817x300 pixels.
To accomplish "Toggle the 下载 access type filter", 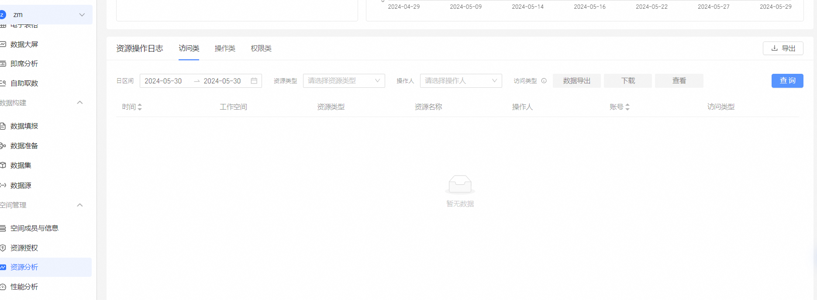I will click(628, 81).
